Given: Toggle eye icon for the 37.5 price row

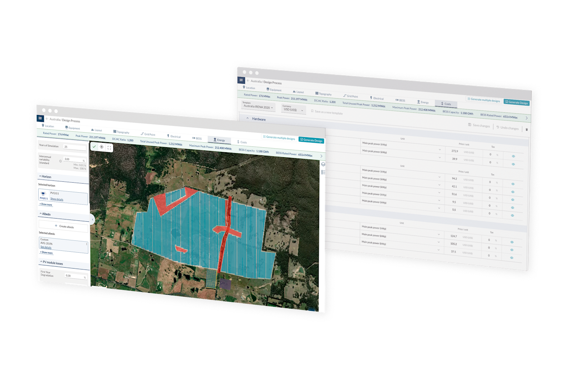Looking at the screenshot, I should pos(512,258).
